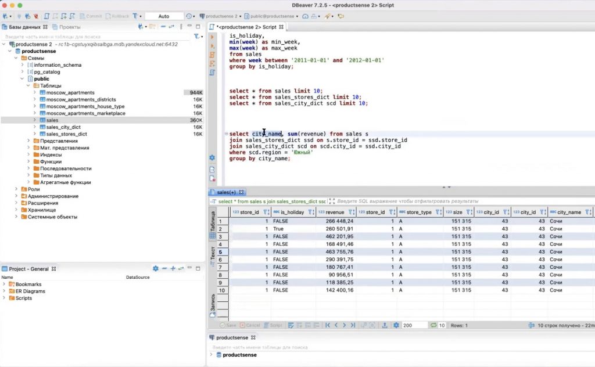
Task: Select the sales table in the tree
Action: coord(52,120)
